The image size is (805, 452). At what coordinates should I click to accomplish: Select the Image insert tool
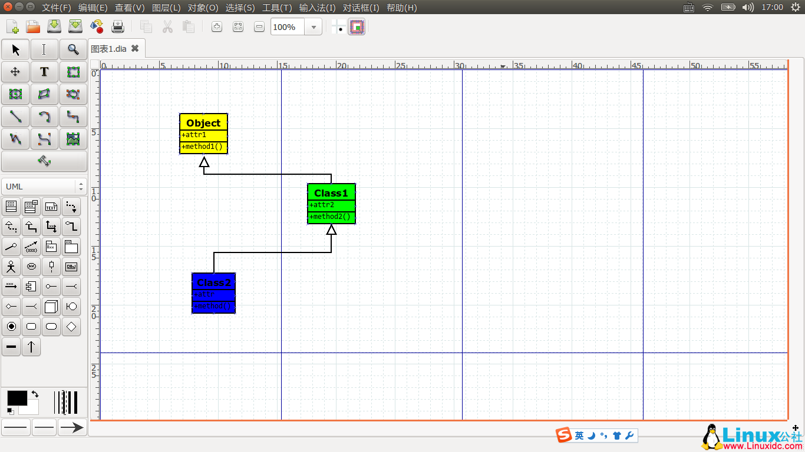pyautogui.click(x=73, y=139)
